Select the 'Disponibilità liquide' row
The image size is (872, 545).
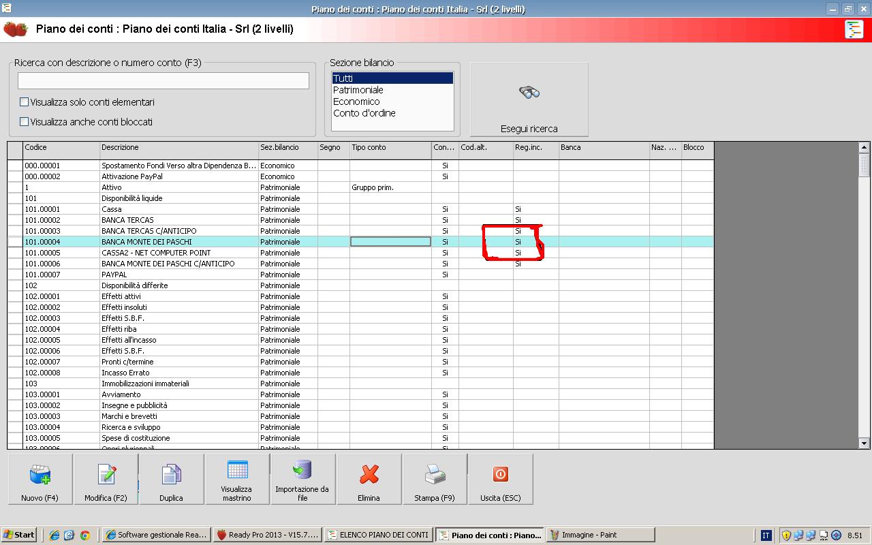pos(361,198)
